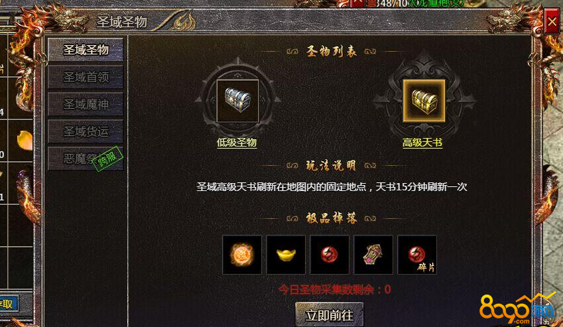Select the silver low-level relic chest icon
Viewport: 563px width, 327px height.
(x=237, y=101)
